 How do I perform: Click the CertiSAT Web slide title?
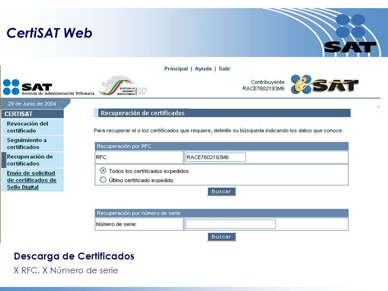[49, 33]
